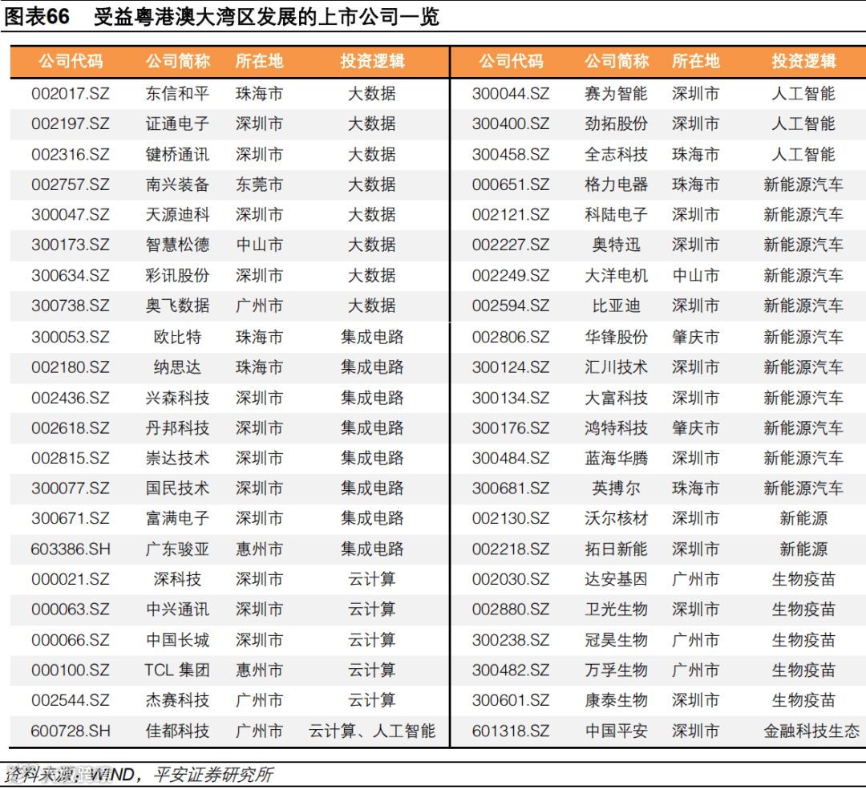Select the company 科陆电子
The image size is (866, 790).
(616, 214)
